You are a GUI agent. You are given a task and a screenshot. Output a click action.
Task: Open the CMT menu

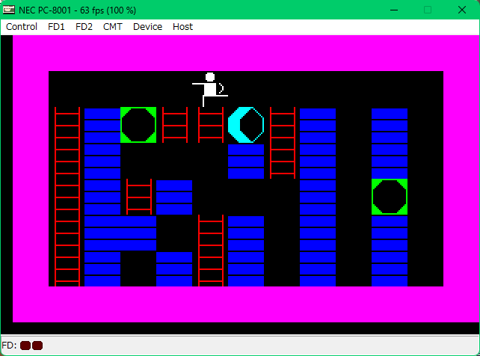pos(113,27)
